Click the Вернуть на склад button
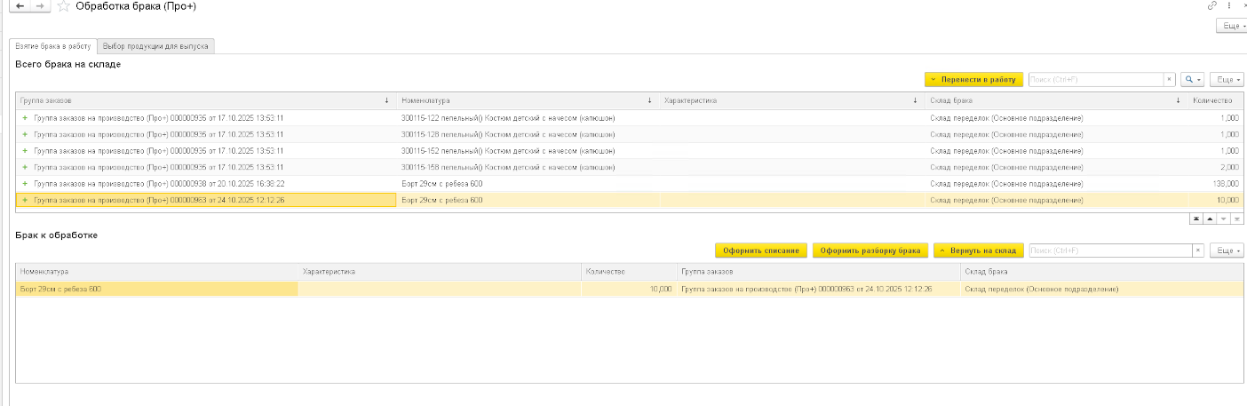Image resolution: width=1247 pixels, height=406 pixels. click(979, 251)
